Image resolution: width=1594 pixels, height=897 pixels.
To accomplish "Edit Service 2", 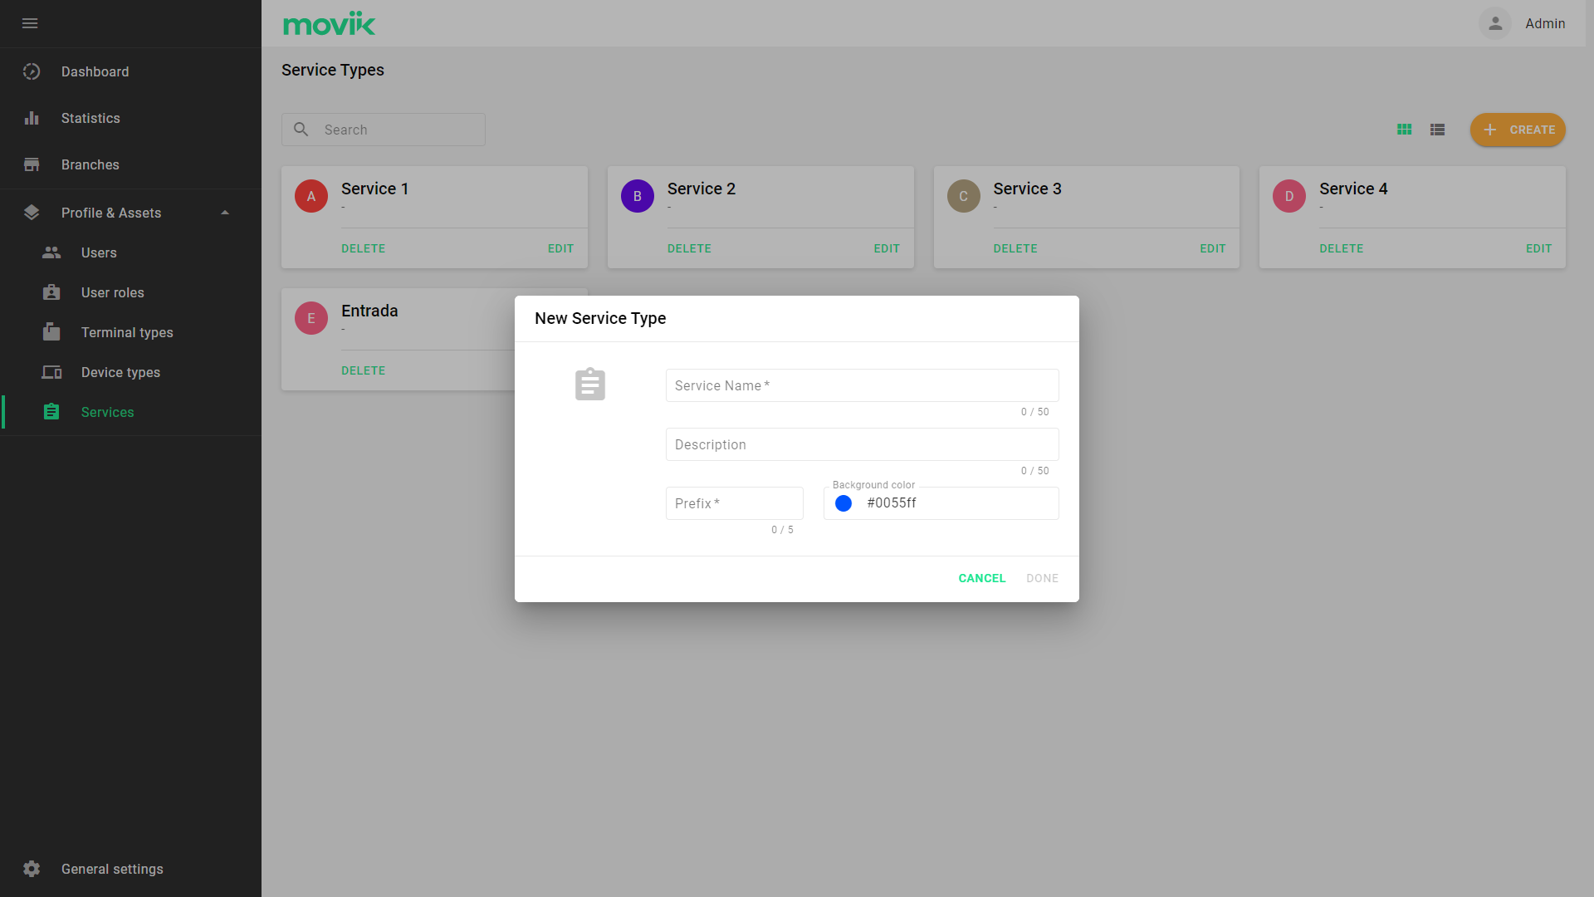I will 887,248.
